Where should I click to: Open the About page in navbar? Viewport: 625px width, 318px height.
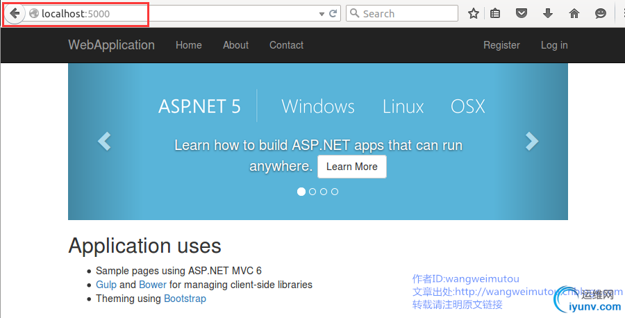tap(235, 45)
